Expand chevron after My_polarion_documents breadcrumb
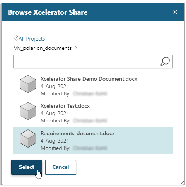Image resolution: width=186 pixels, height=187 pixels. (76, 48)
